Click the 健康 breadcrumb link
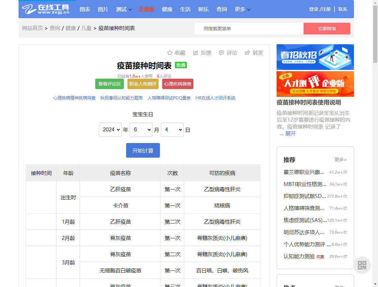The width and height of the screenshot is (378, 287). click(71, 28)
